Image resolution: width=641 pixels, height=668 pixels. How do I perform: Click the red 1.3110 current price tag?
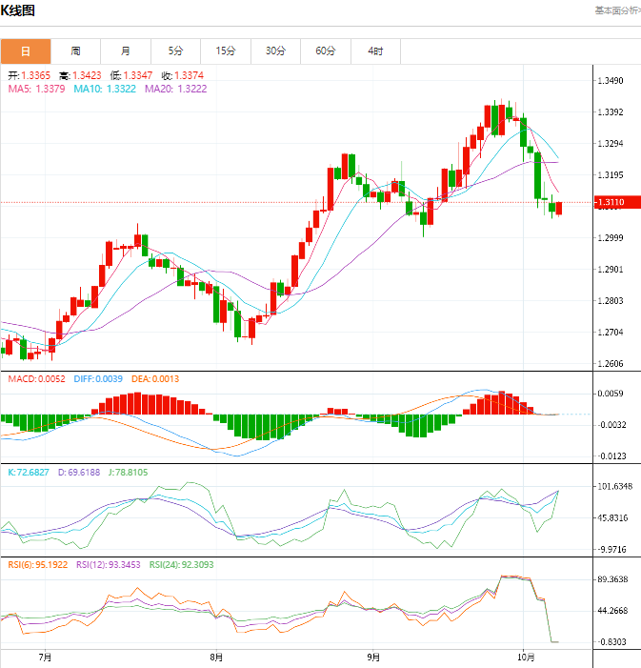click(x=609, y=202)
